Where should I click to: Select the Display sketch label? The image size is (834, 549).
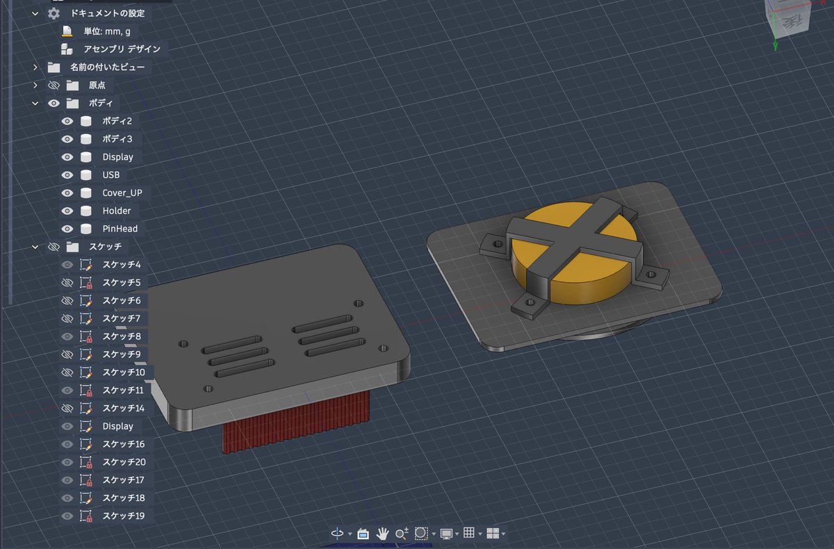[118, 426]
